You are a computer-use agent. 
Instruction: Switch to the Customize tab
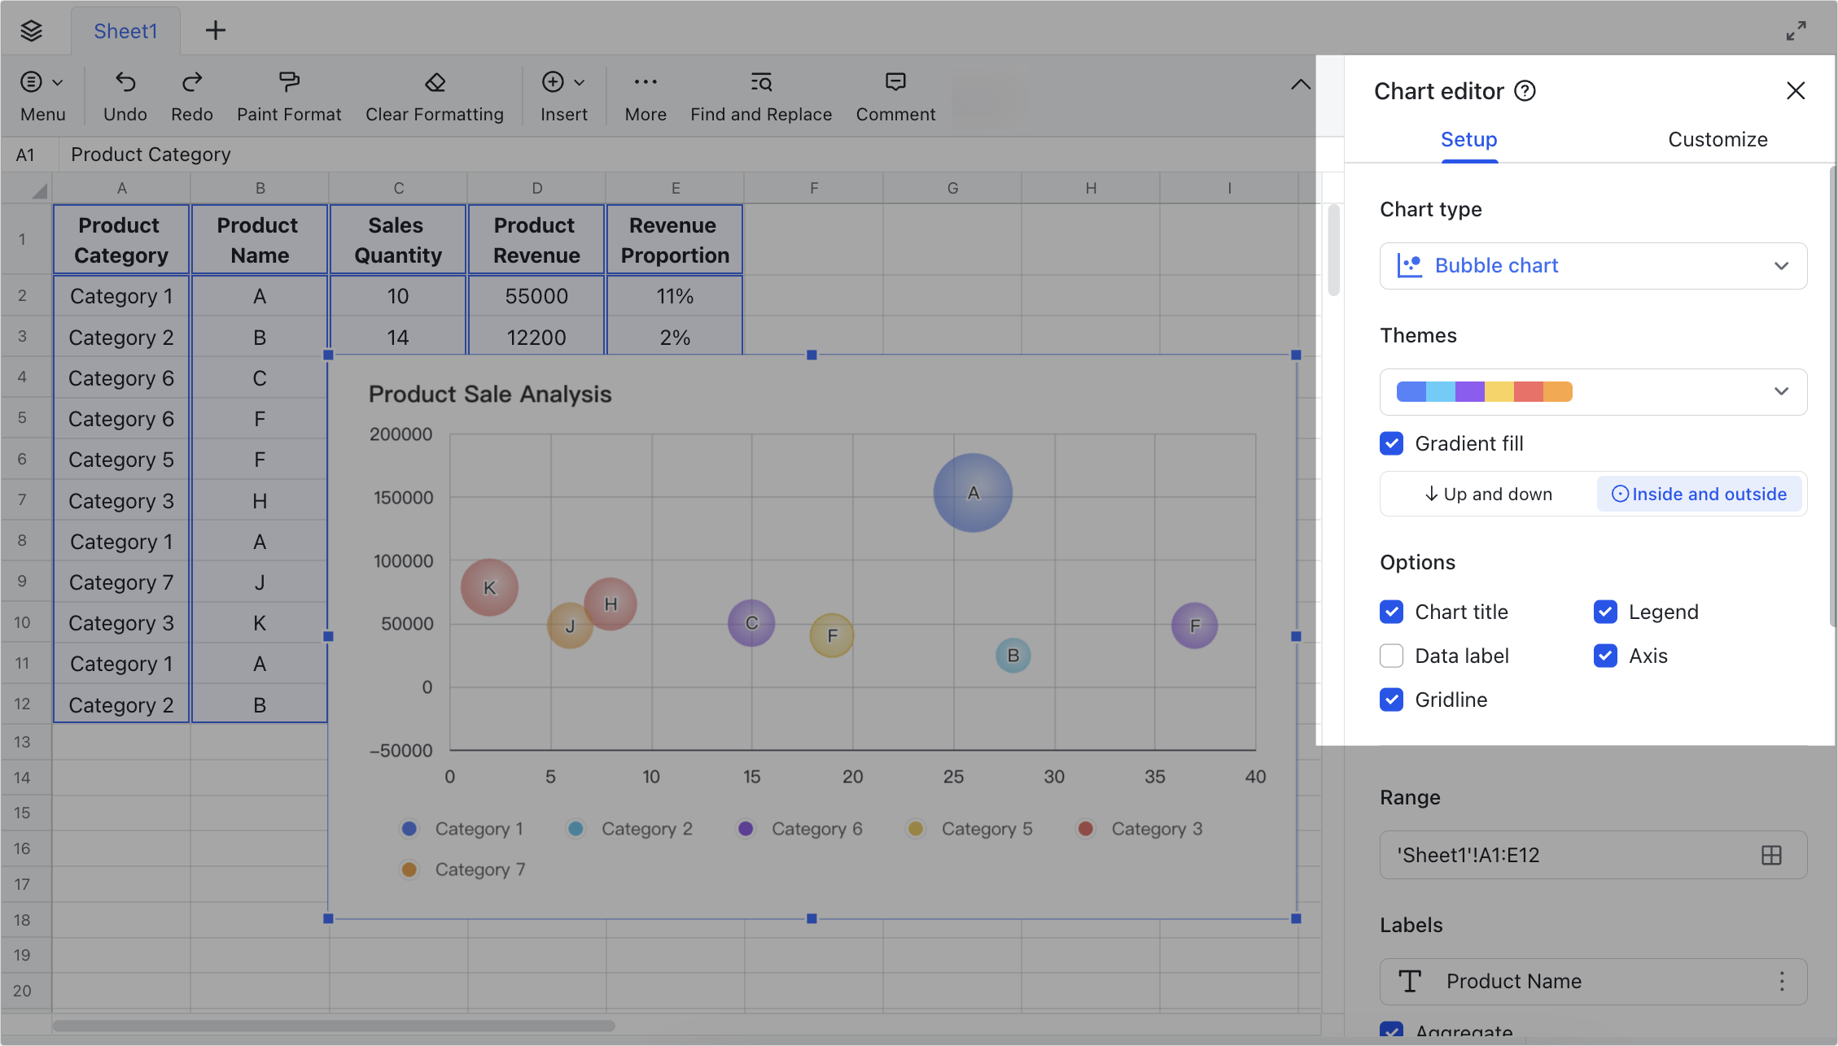[x=1718, y=139]
